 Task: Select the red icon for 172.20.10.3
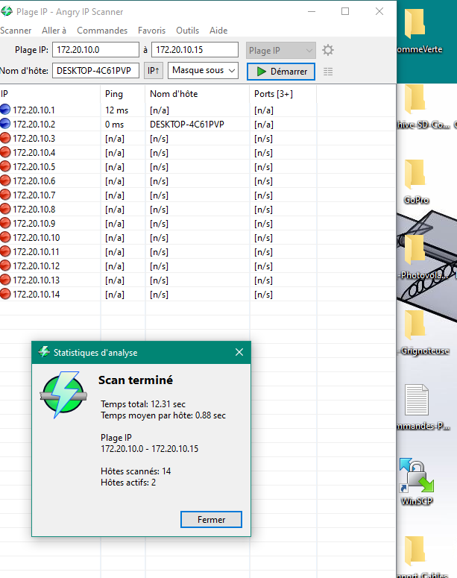(5, 138)
